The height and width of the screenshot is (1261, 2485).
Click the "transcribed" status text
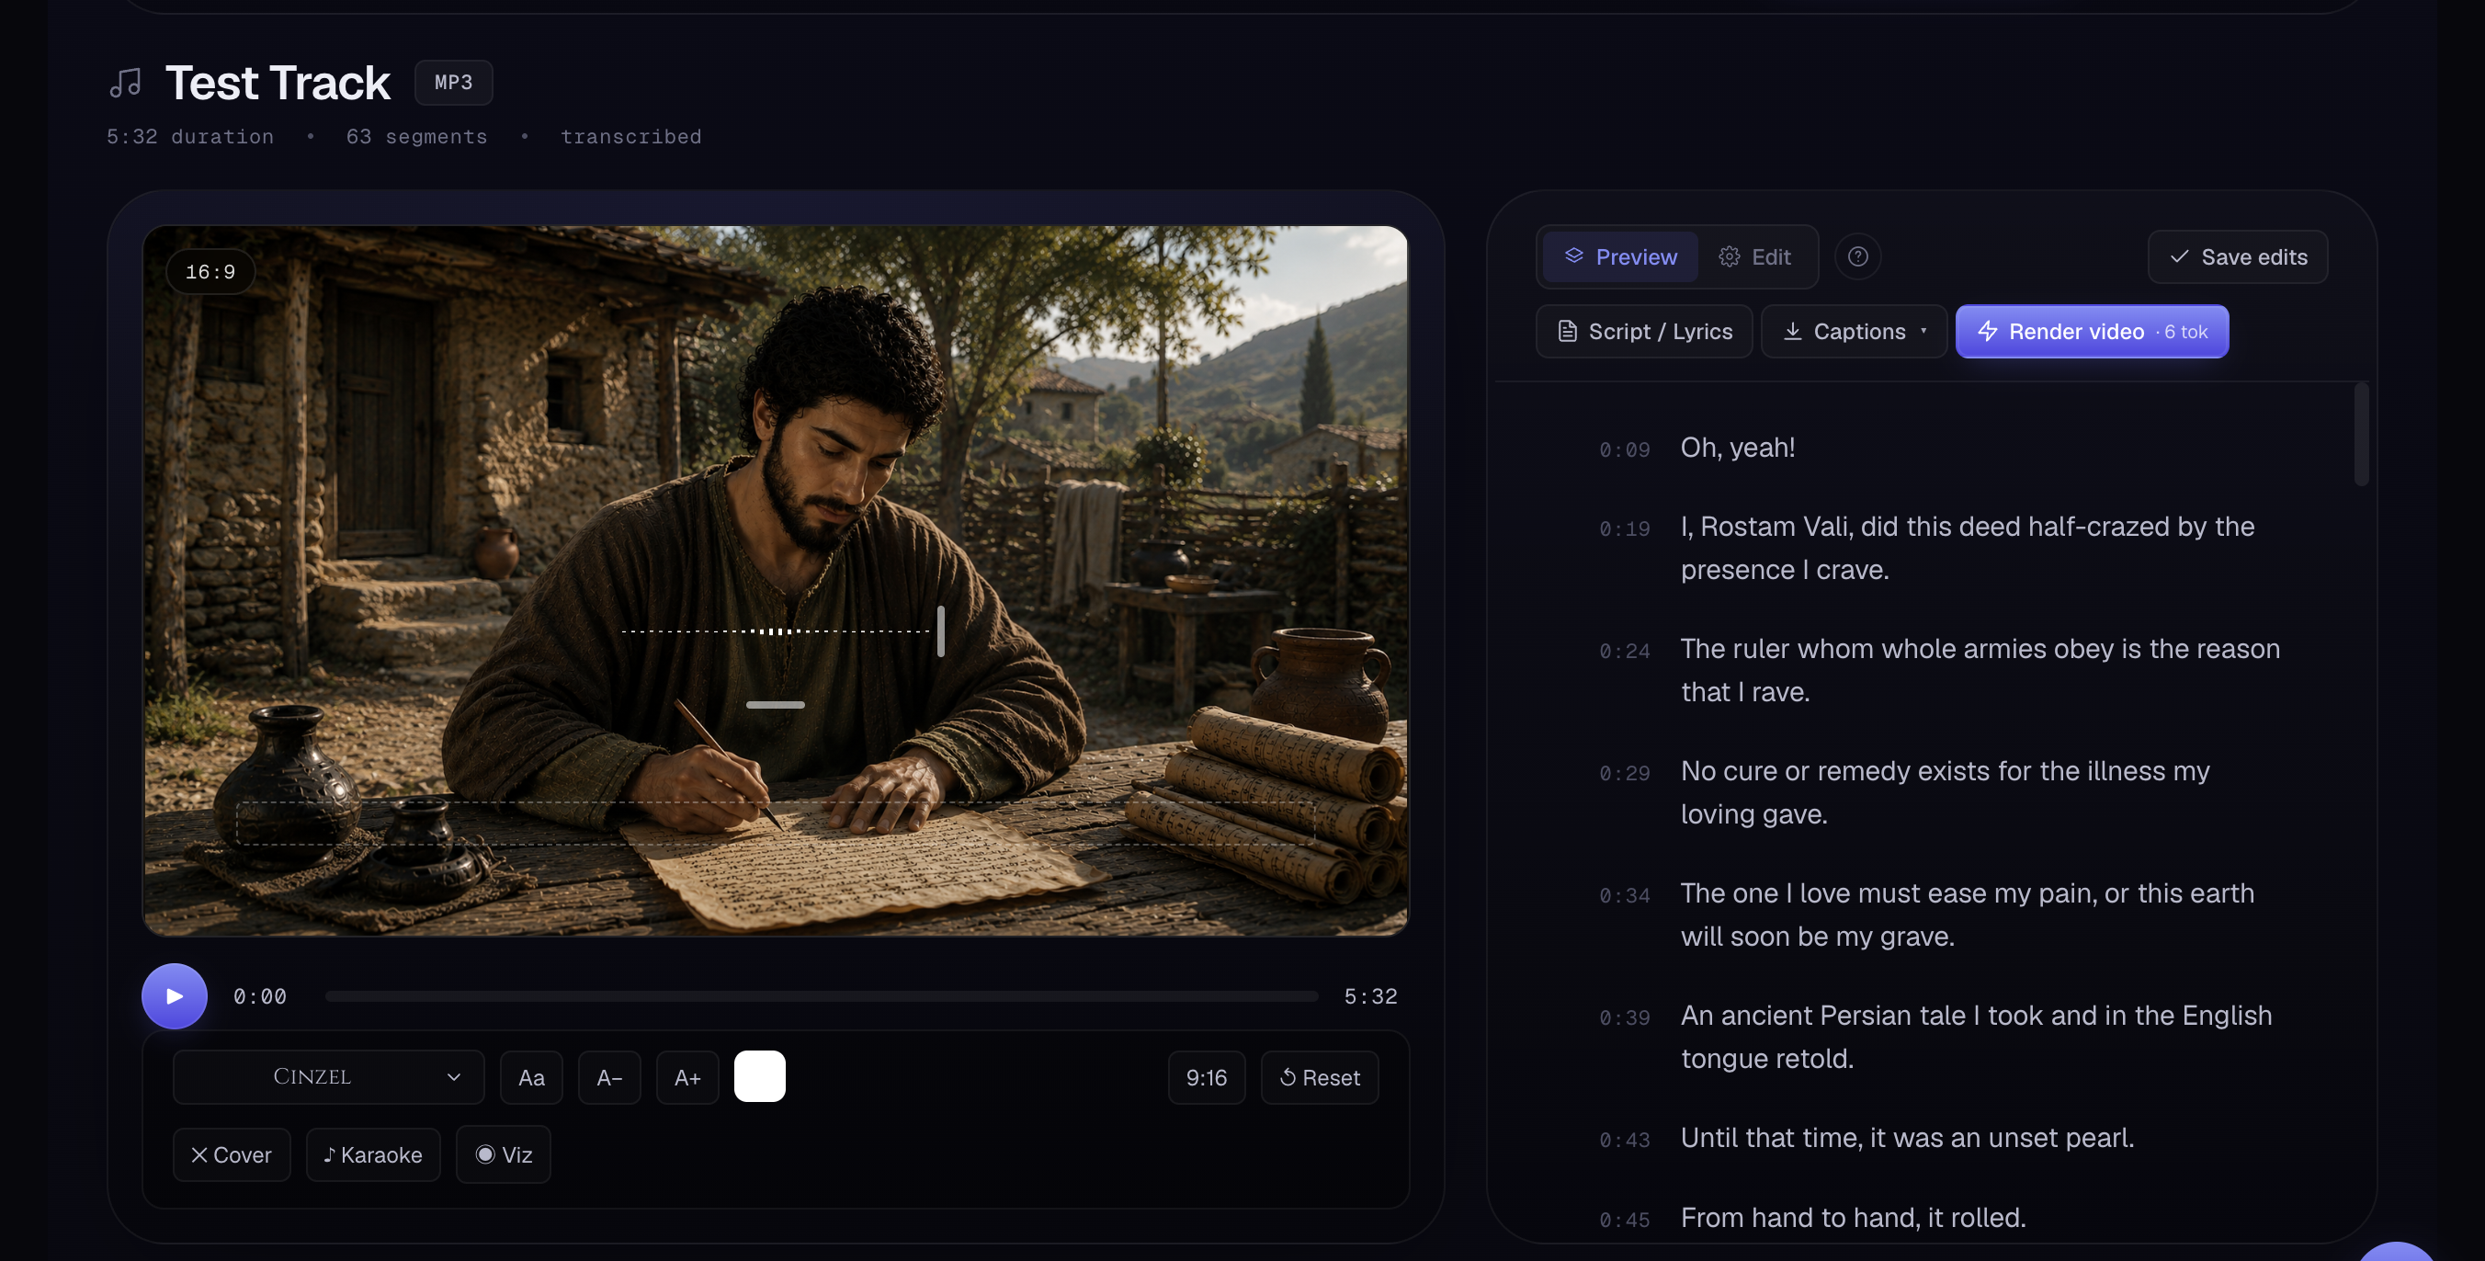click(x=630, y=137)
